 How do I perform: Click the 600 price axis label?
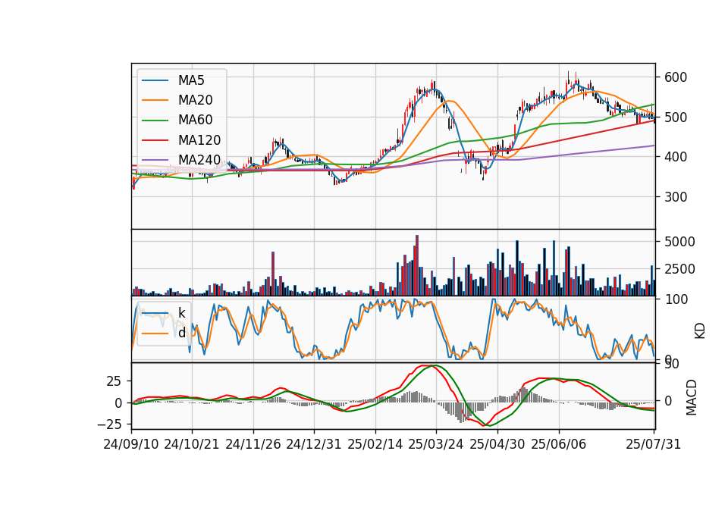pos(676,77)
